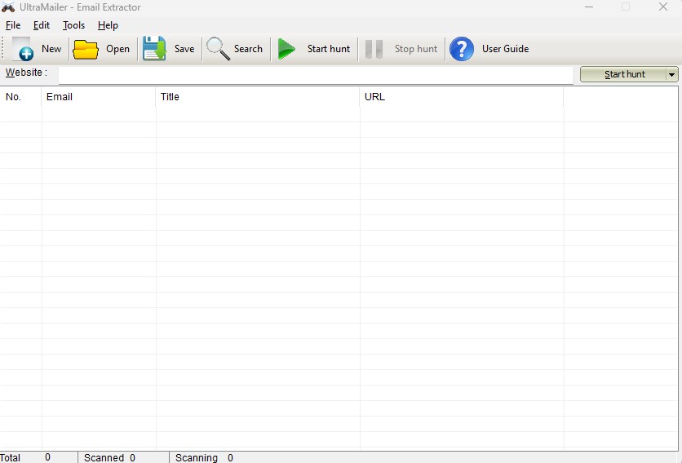
Task: Expand the Start hunt dropdown arrow
Action: tap(671, 74)
